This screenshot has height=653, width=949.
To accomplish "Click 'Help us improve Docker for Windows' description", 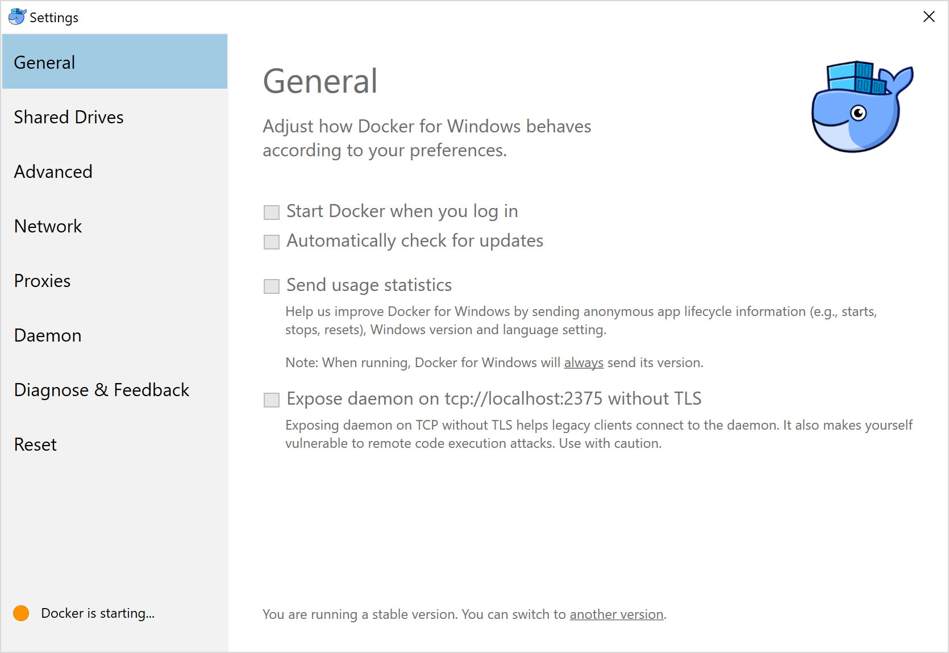I will pos(581,321).
